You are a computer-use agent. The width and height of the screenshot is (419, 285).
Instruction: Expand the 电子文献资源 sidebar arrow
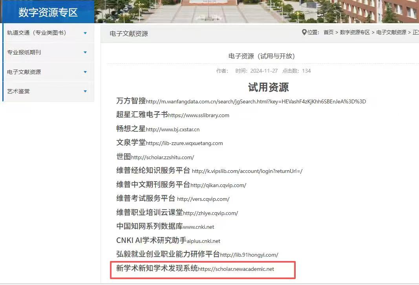(x=85, y=72)
